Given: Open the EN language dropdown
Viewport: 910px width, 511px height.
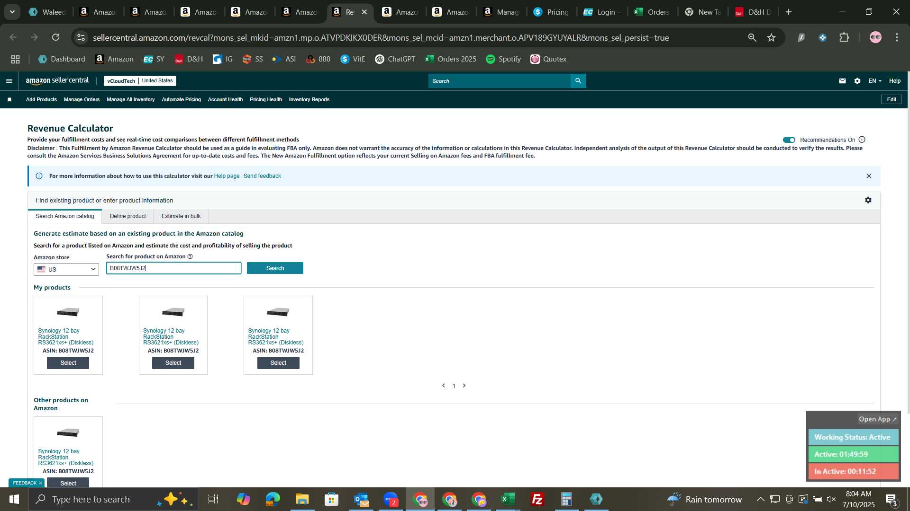Looking at the screenshot, I should (x=874, y=81).
